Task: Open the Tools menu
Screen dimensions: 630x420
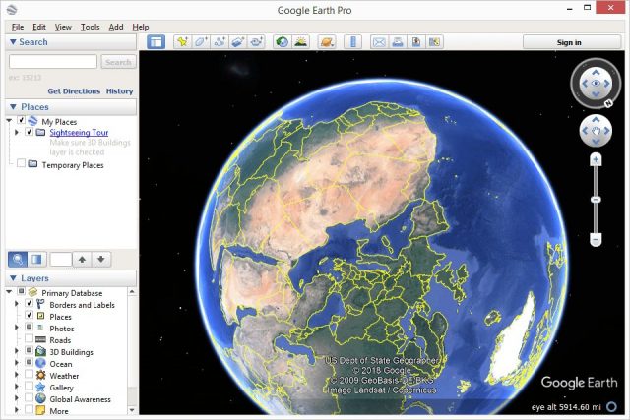Action: point(90,27)
